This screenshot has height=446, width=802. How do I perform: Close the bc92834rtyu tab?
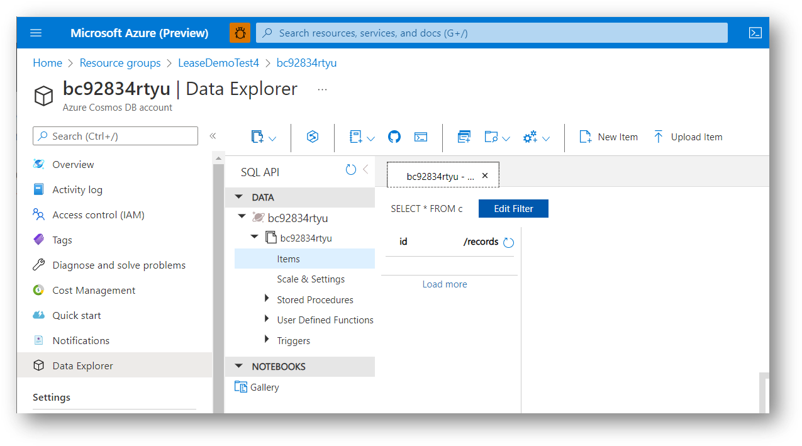(485, 176)
